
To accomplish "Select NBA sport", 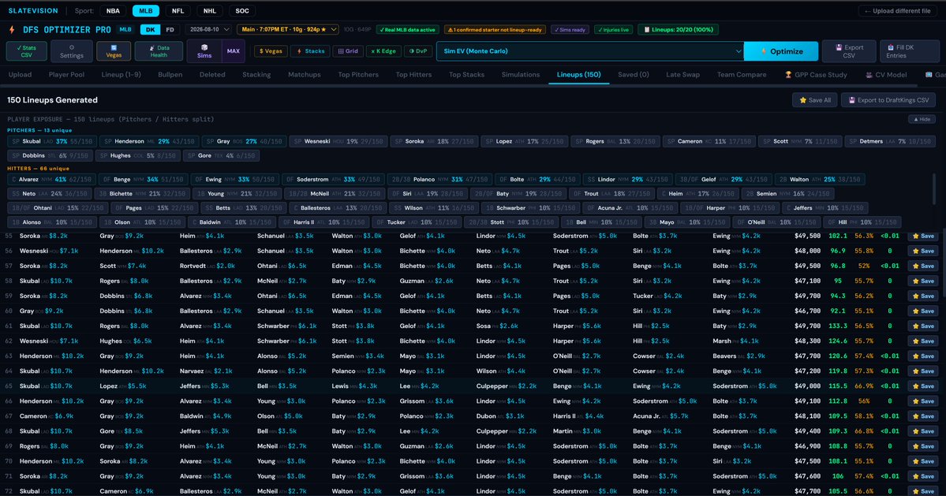I will click(x=113, y=11).
